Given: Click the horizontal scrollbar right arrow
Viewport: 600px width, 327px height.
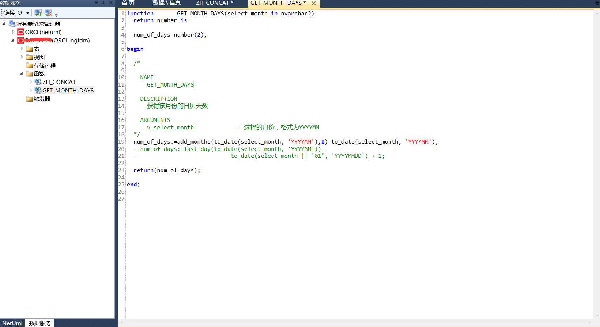Looking at the screenshot, I should coord(589,323).
